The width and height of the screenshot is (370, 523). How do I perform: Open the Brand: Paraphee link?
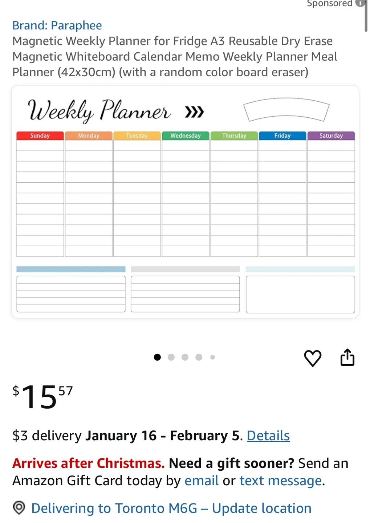pos(57,25)
